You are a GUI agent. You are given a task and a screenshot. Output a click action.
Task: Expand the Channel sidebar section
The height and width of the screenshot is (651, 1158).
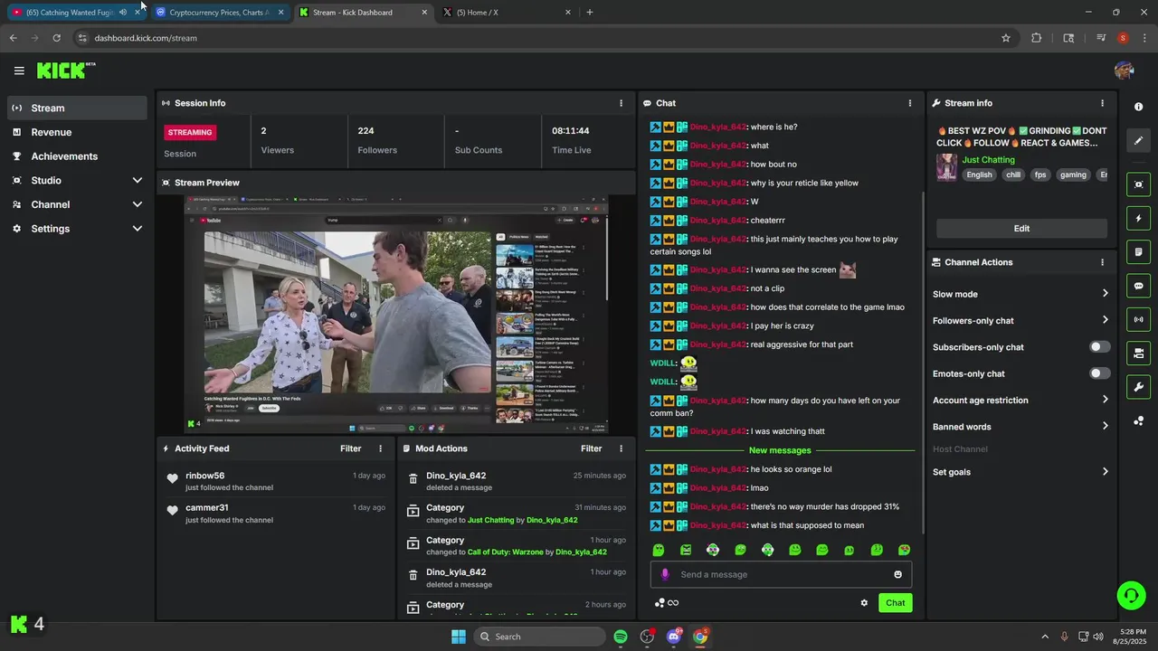click(77, 204)
